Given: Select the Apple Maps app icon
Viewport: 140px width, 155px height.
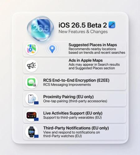Looking at the screenshot, I should click(x=31, y=49).
